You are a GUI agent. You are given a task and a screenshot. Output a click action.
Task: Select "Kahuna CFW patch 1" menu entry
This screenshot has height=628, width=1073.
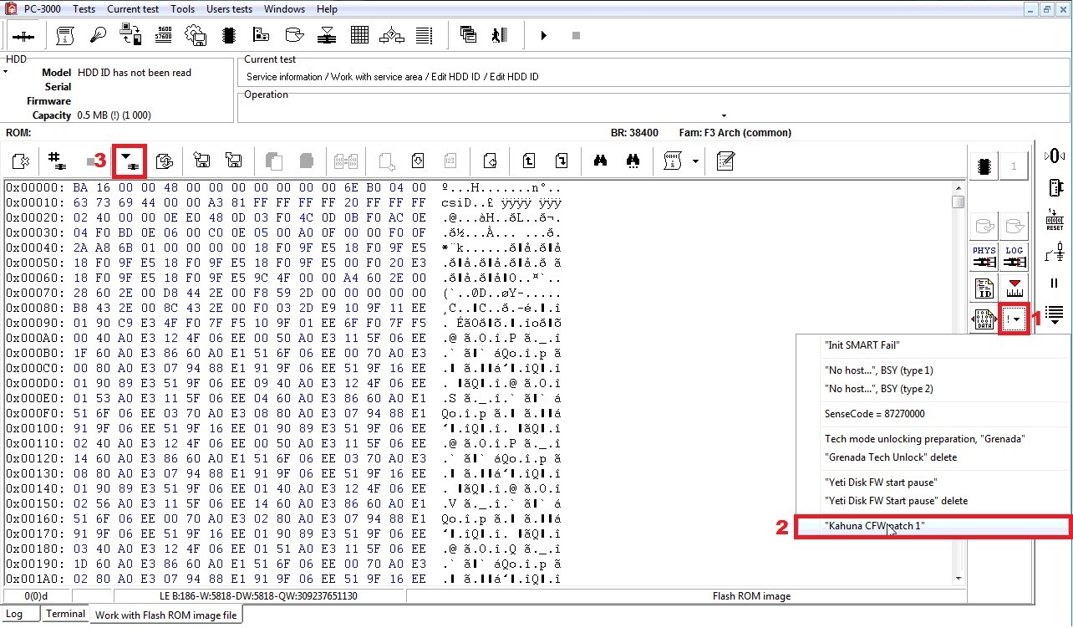pos(874,526)
